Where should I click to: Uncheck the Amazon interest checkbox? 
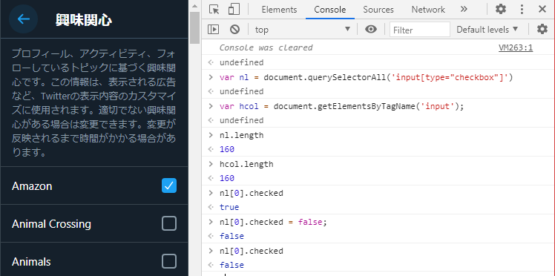(169, 185)
